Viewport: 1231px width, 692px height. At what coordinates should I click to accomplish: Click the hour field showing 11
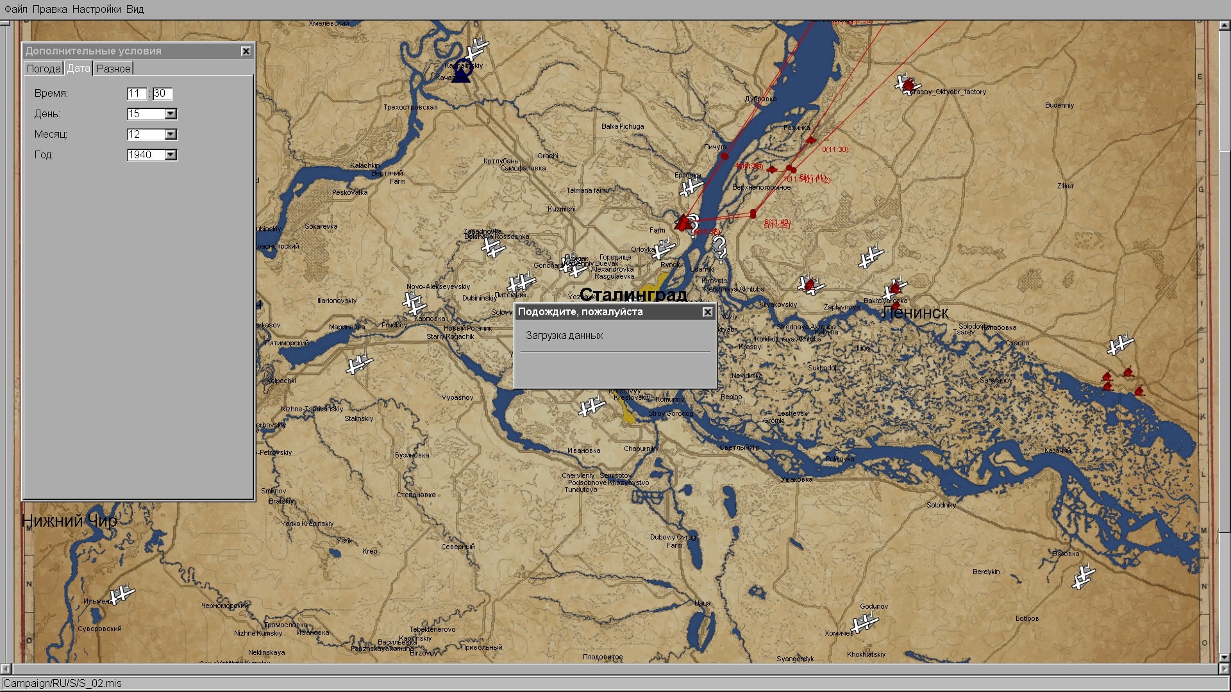click(x=136, y=94)
